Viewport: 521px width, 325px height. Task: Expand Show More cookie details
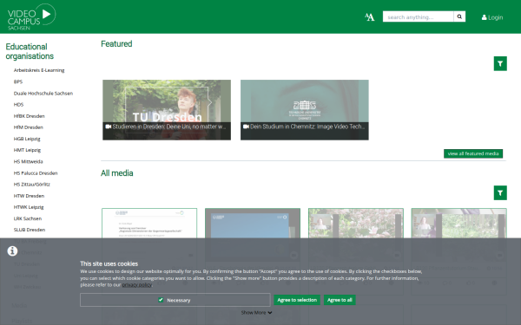(x=256, y=312)
